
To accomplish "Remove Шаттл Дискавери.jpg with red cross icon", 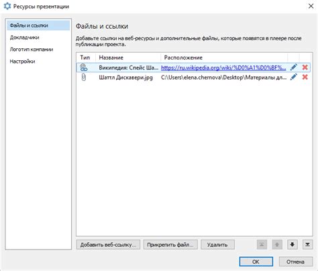I will 305,77.
